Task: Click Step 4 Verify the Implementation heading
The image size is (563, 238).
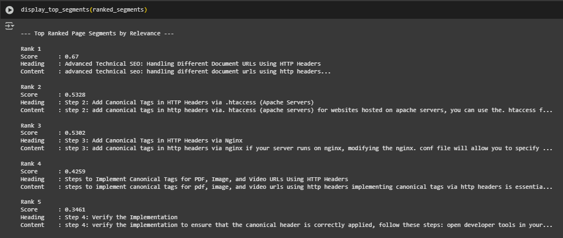Action: tap(121, 217)
